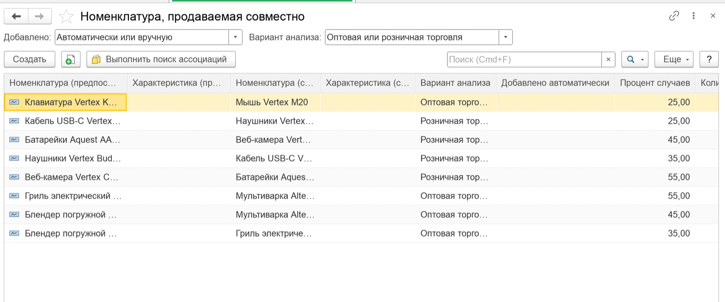Open the Еще menu

[x=674, y=59]
